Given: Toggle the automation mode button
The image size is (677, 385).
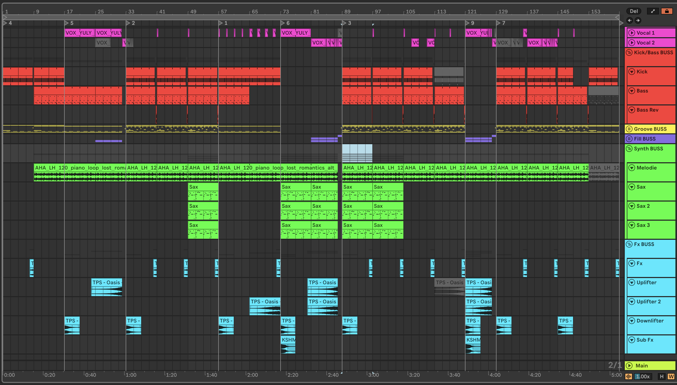Looking at the screenshot, I should tap(653, 11).
